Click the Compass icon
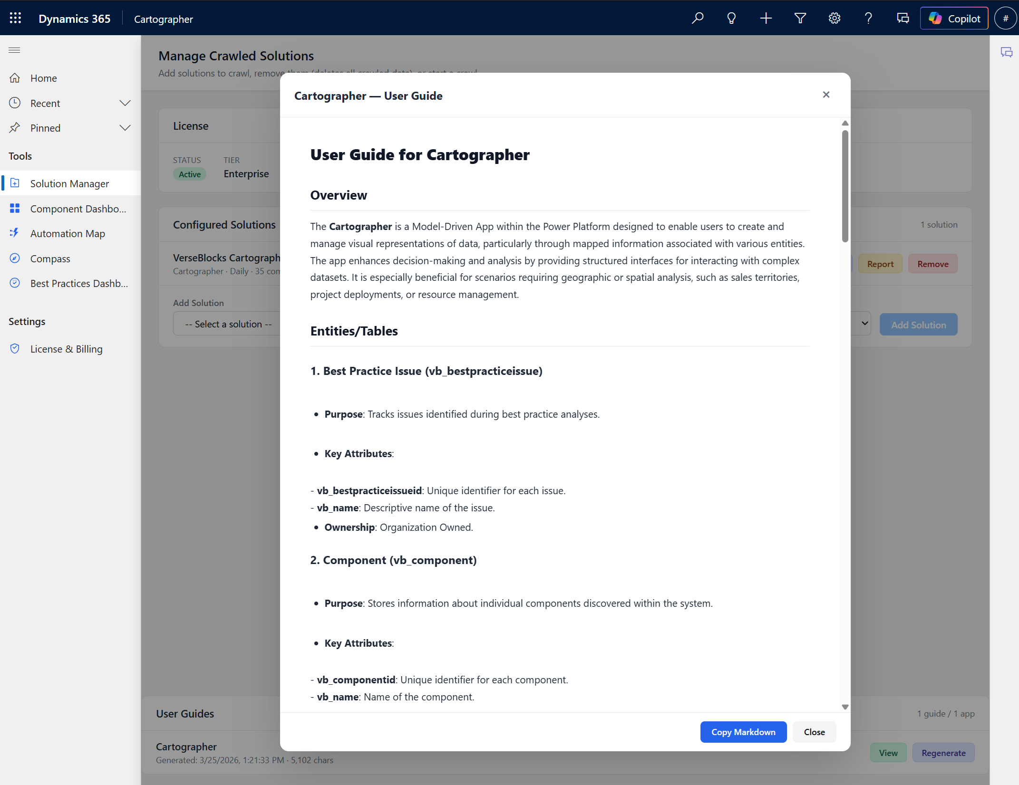This screenshot has width=1019, height=785. tap(15, 258)
